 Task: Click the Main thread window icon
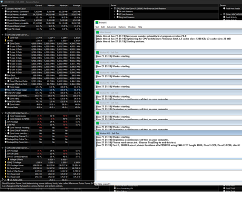[97, 32]
